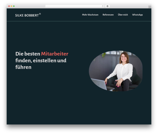Image resolution: width=158 pixels, height=134 pixels.
Task: Reload the page with refresh icon
Action: click(103, 6)
